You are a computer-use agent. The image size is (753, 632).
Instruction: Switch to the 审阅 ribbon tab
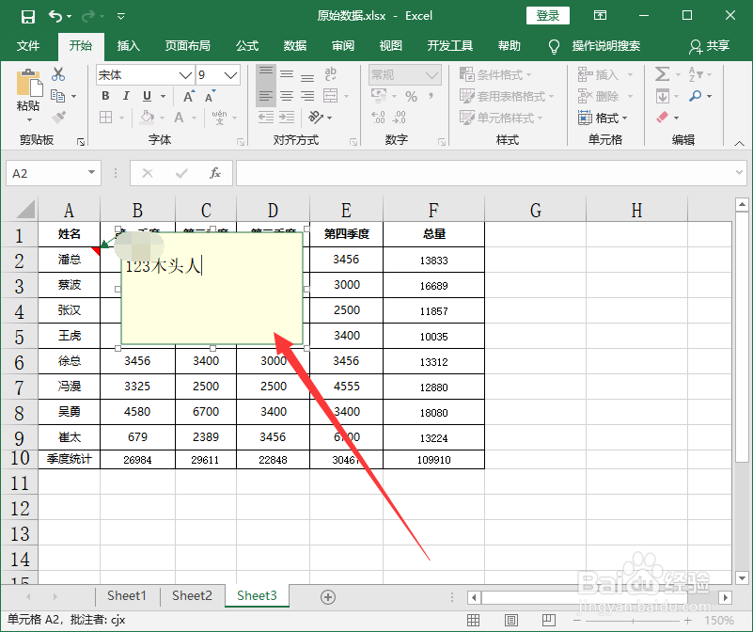point(343,46)
